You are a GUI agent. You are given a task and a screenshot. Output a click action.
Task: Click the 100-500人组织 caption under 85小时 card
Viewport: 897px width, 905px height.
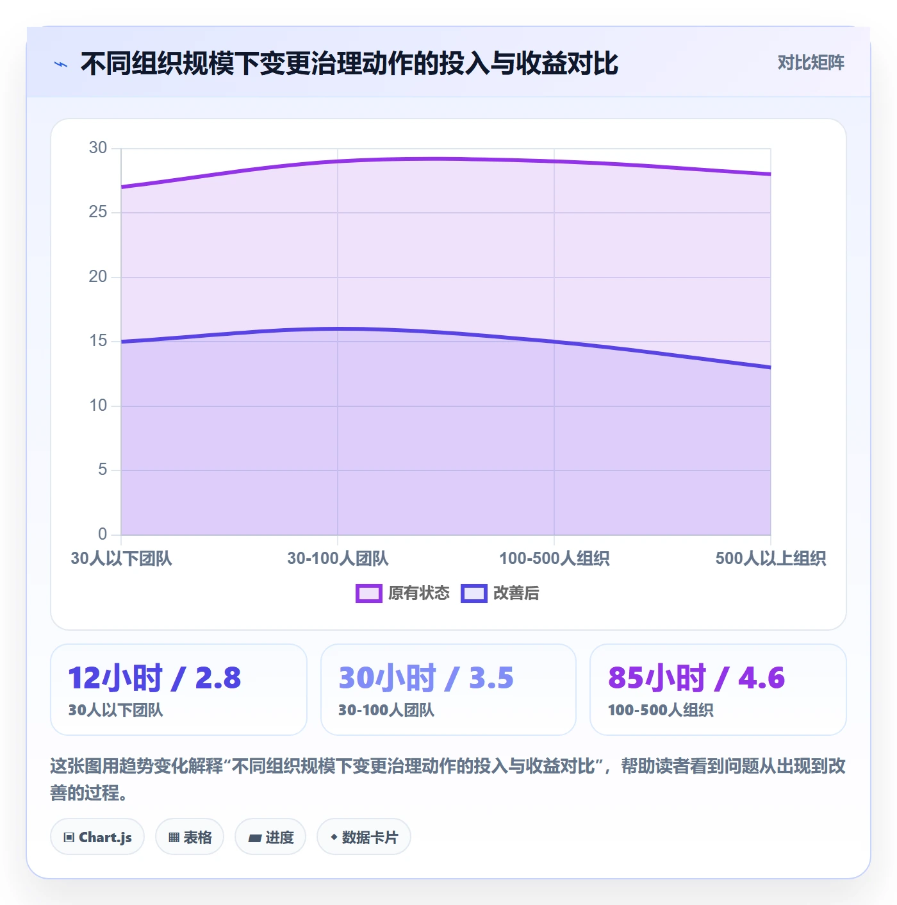pyautogui.click(x=661, y=710)
